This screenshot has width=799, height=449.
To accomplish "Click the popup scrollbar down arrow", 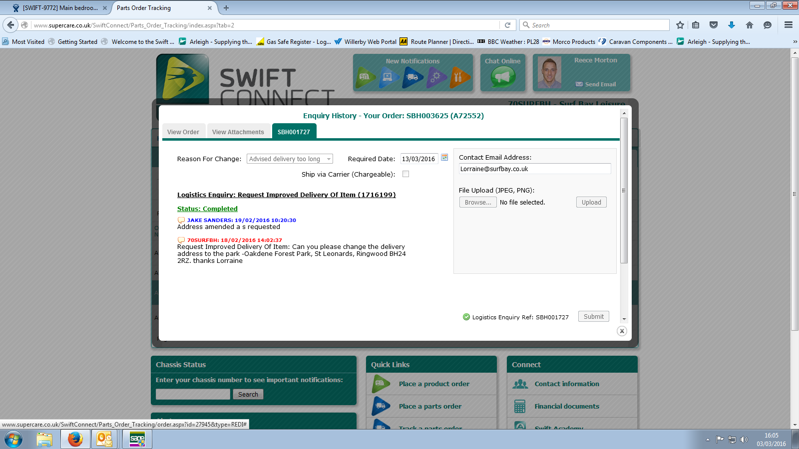I will click(624, 319).
